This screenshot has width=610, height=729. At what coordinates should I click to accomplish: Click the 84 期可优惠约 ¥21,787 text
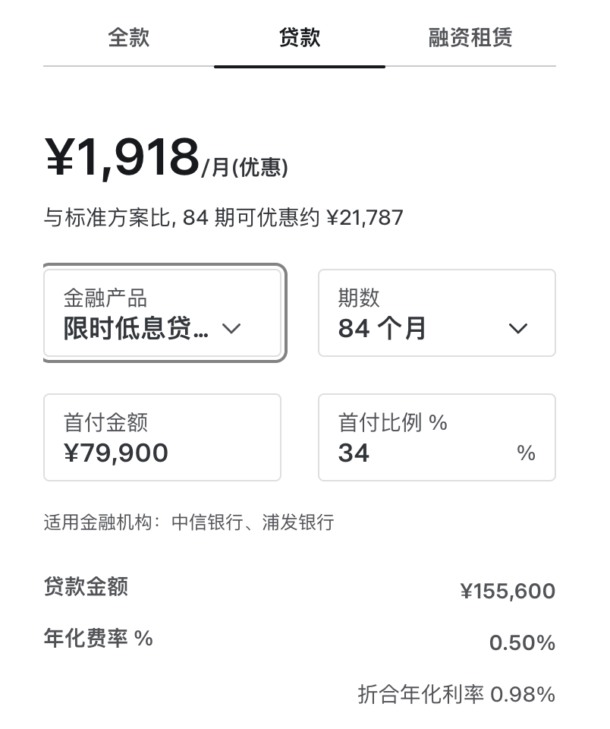click(x=293, y=219)
